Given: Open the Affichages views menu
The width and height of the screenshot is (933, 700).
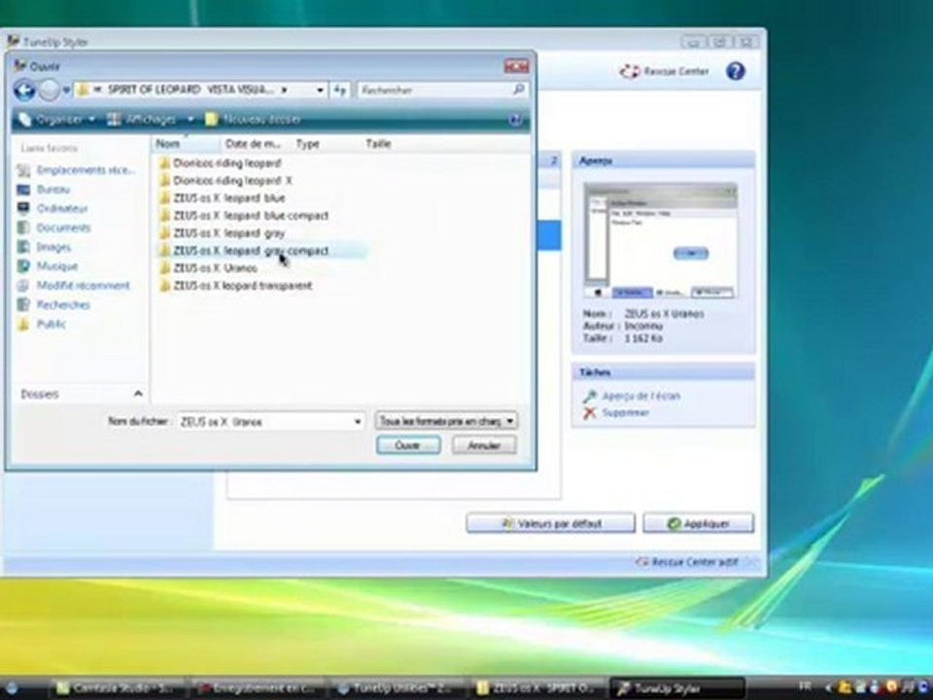Looking at the screenshot, I should (143, 120).
